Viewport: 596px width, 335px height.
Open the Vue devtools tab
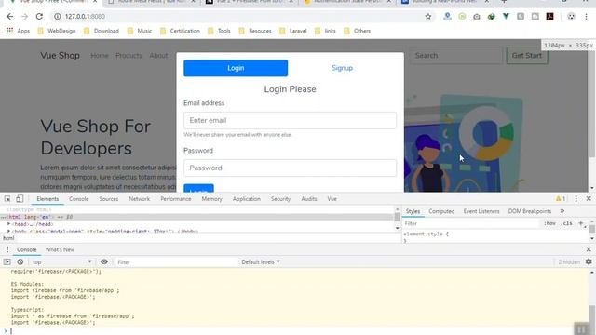click(332, 198)
